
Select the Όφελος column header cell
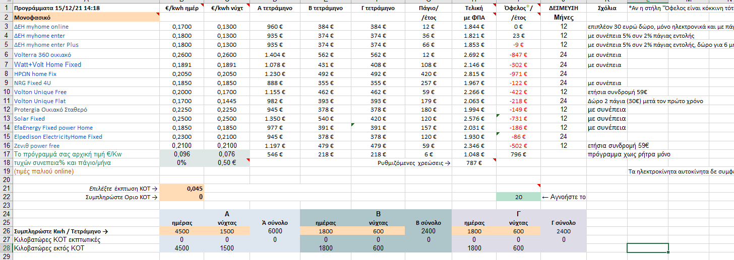pyautogui.click(x=518, y=9)
